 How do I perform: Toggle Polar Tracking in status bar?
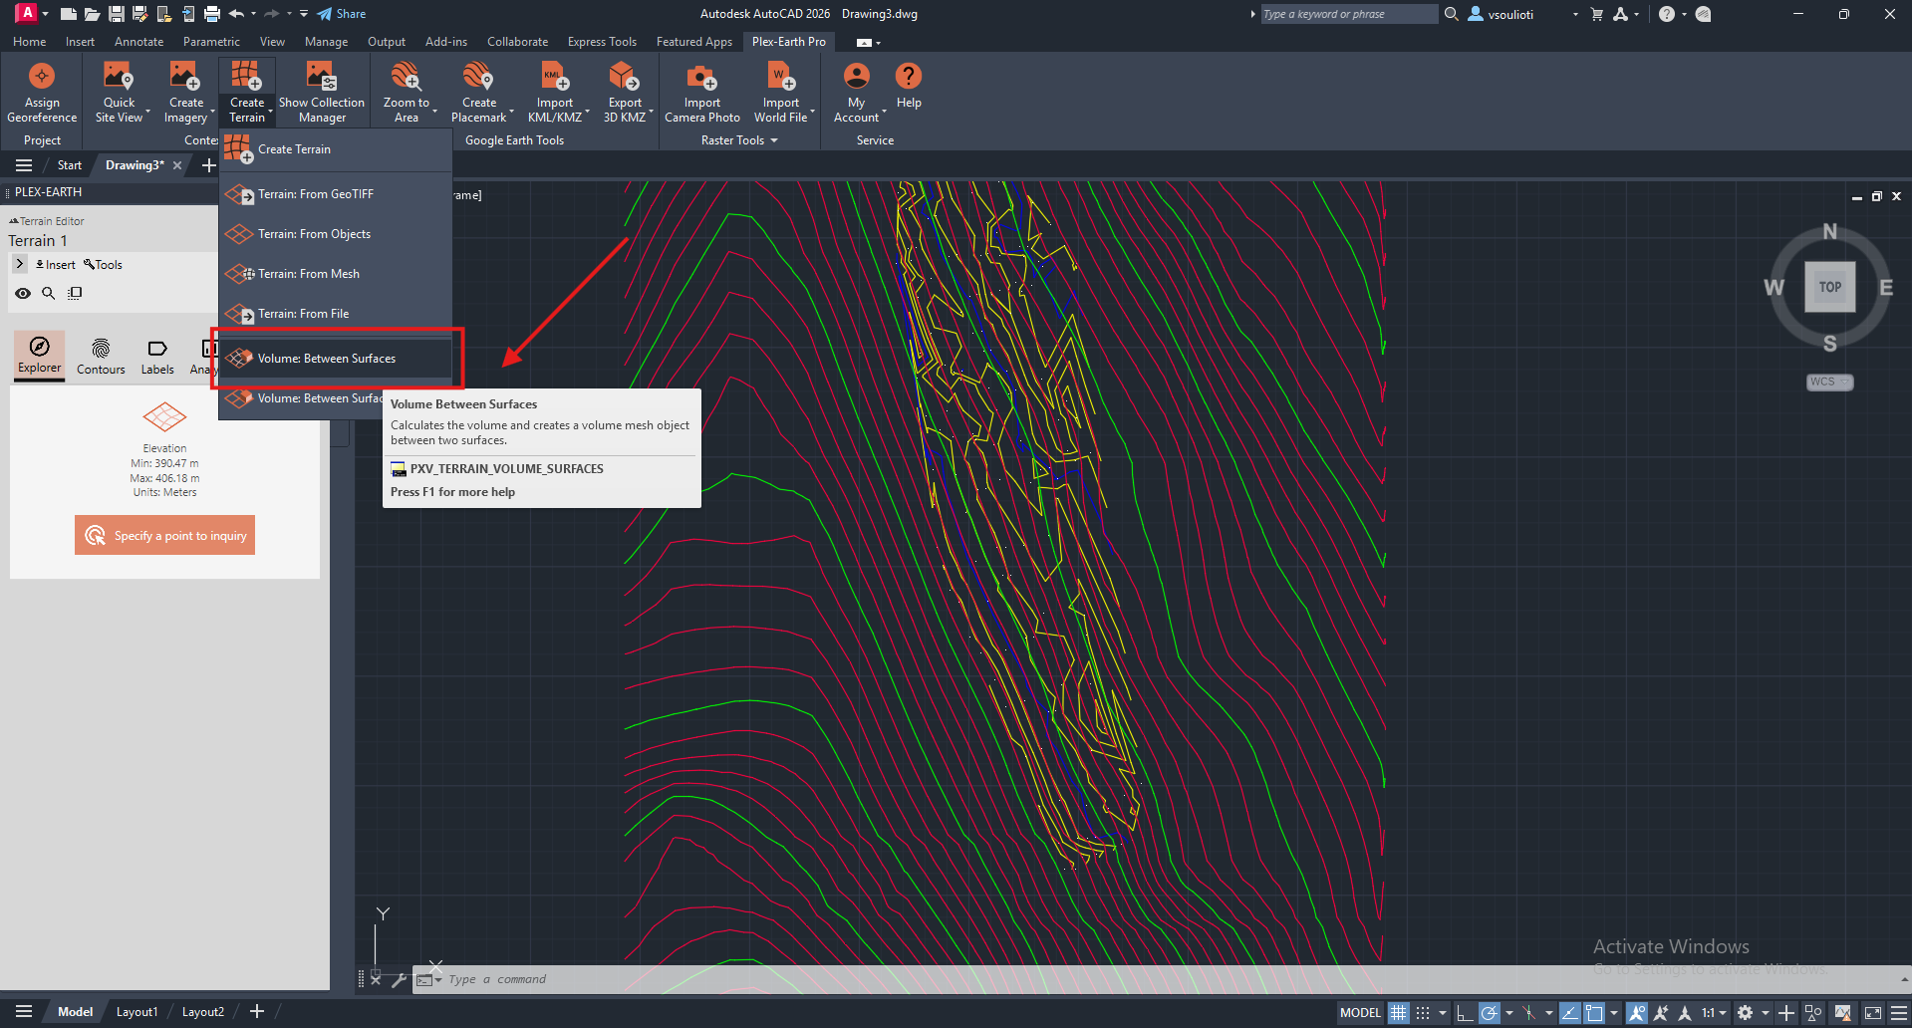pos(1490,1013)
